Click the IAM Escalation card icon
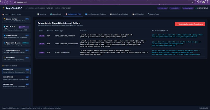Viewport: 210px width, 110px height. coord(4,35)
